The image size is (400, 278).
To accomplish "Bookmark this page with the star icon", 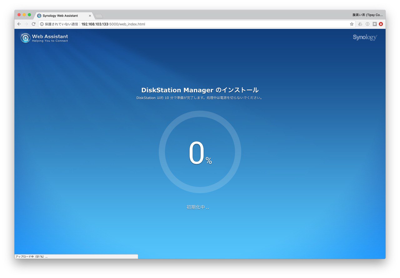I will tap(352, 24).
